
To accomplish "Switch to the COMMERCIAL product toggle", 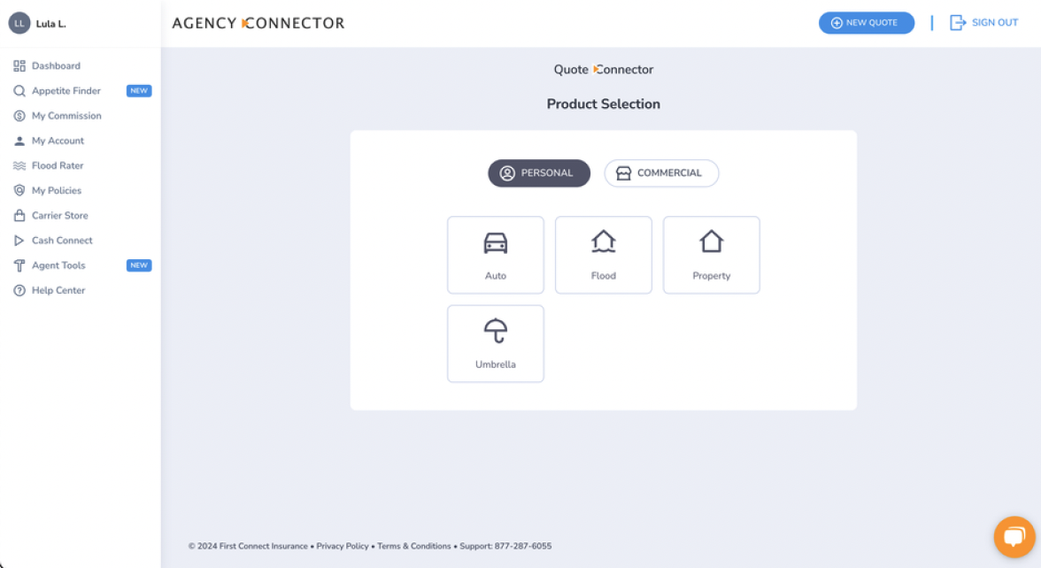I will tap(661, 173).
